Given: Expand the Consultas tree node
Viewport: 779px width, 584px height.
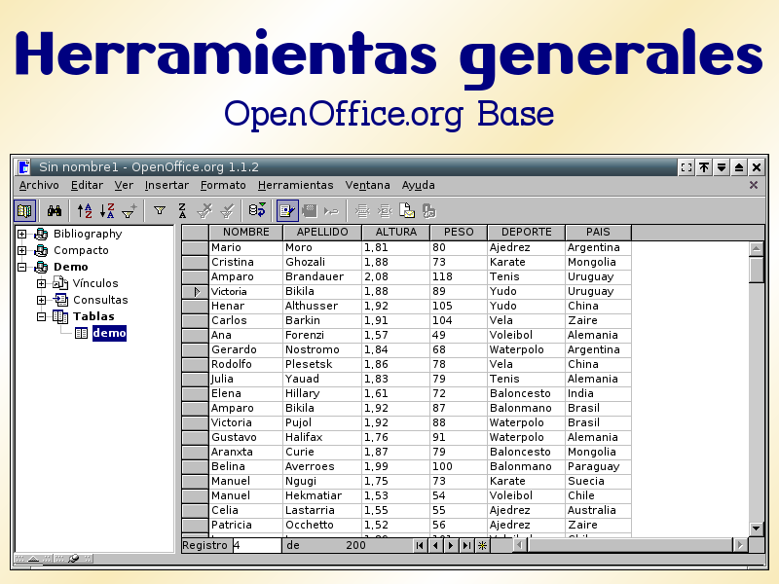Looking at the screenshot, I should [x=41, y=300].
